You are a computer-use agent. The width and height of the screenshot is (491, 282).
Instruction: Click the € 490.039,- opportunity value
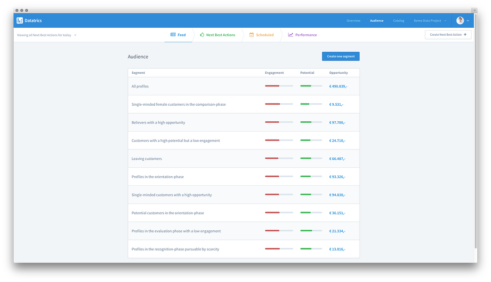(x=338, y=86)
